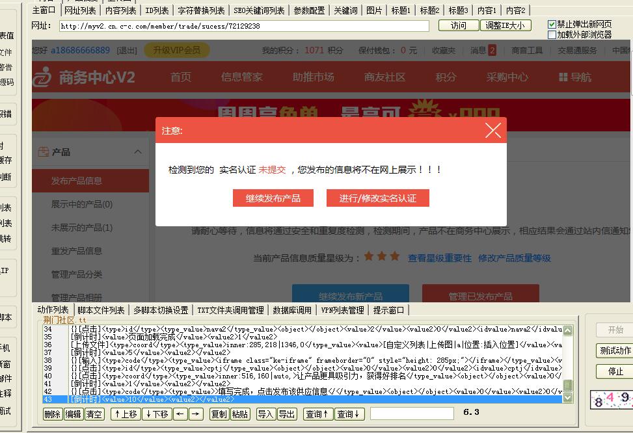Open 消息 notifications with badge 2
The height and width of the screenshot is (433, 633).
(483, 51)
